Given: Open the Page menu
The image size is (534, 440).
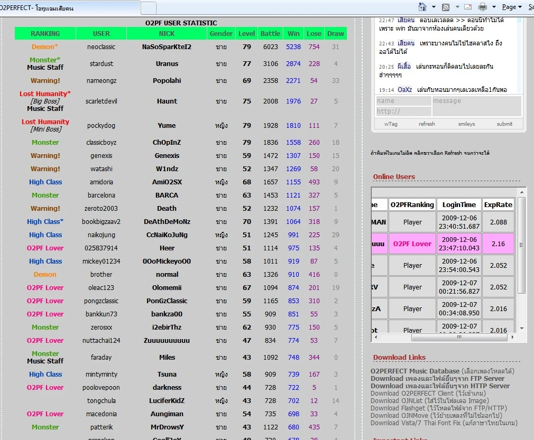Looking at the screenshot, I should [x=511, y=7].
